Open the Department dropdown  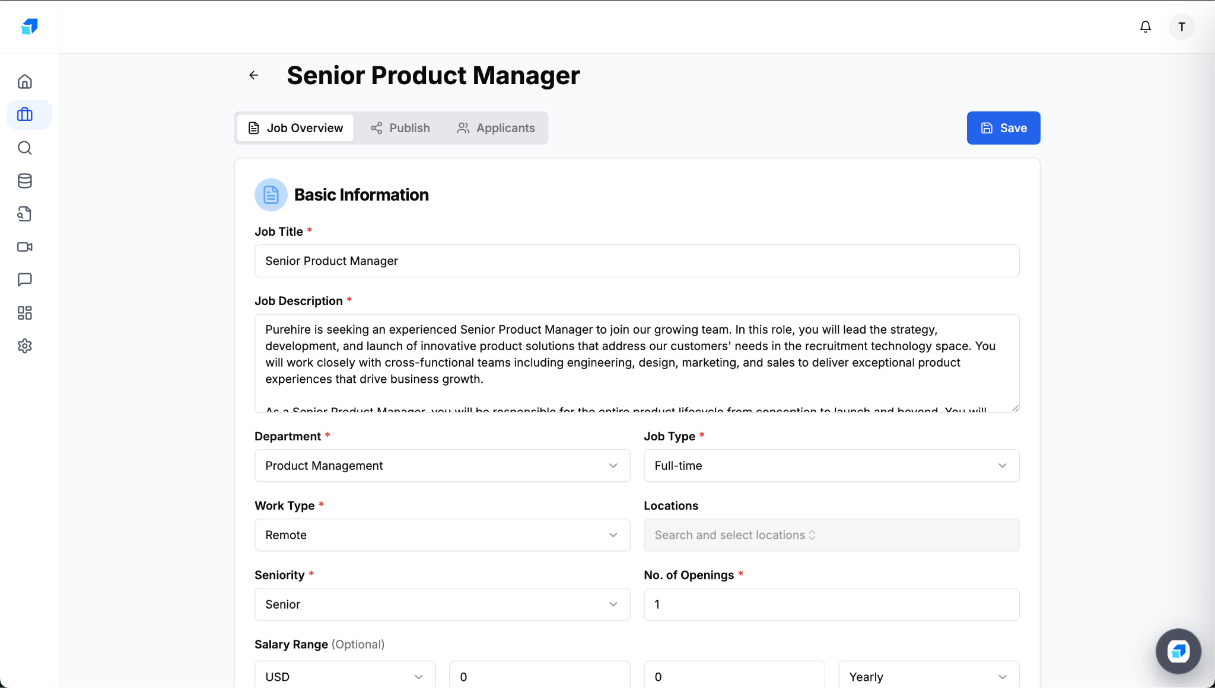click(441, 466)
